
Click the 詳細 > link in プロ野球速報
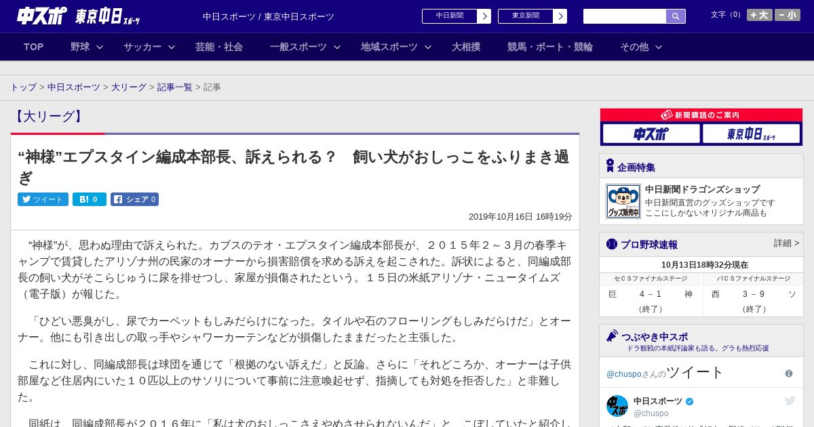coord(786,243)
